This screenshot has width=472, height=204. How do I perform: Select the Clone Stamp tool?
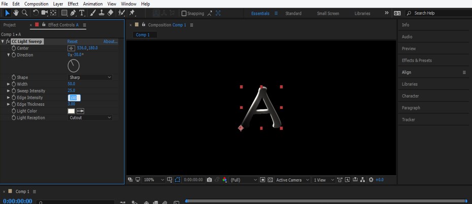pyautogui.click(x=102, y=13)
